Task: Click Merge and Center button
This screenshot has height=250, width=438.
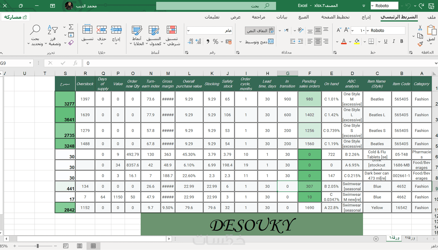Action: [x=259, y=41]
